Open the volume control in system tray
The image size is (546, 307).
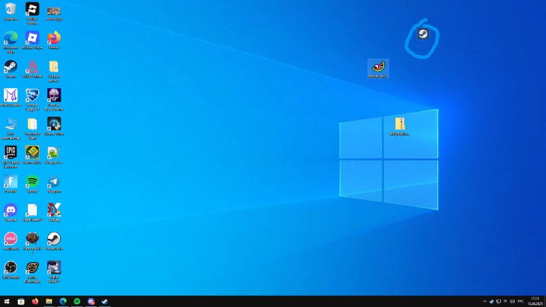(512, 301)
